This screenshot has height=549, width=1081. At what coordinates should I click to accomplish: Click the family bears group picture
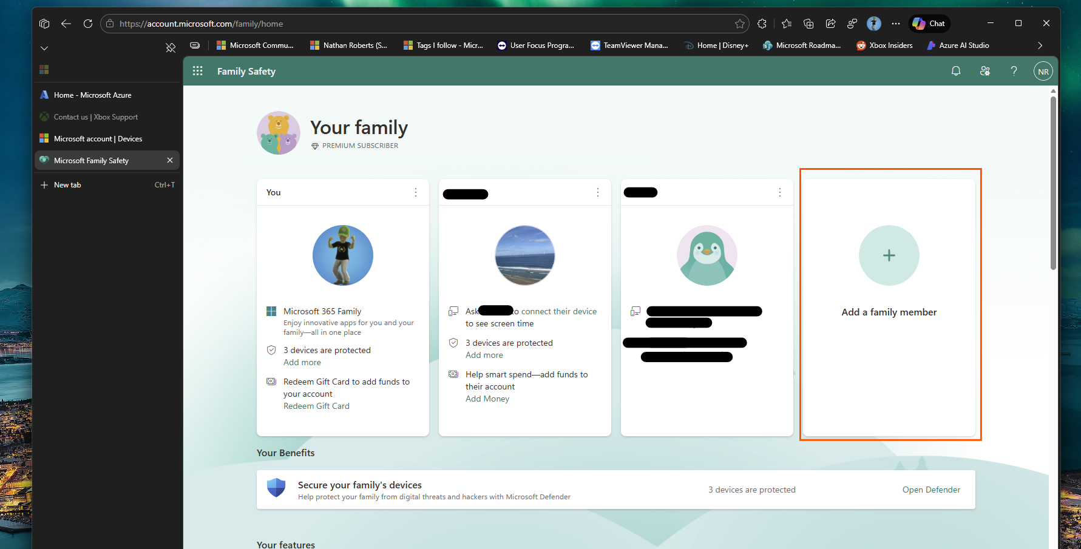(x=279, y=133)
